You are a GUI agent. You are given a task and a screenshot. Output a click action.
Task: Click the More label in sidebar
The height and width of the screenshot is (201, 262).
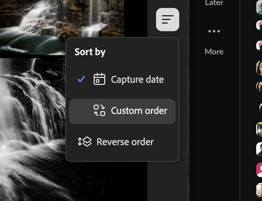coord(214,52)
